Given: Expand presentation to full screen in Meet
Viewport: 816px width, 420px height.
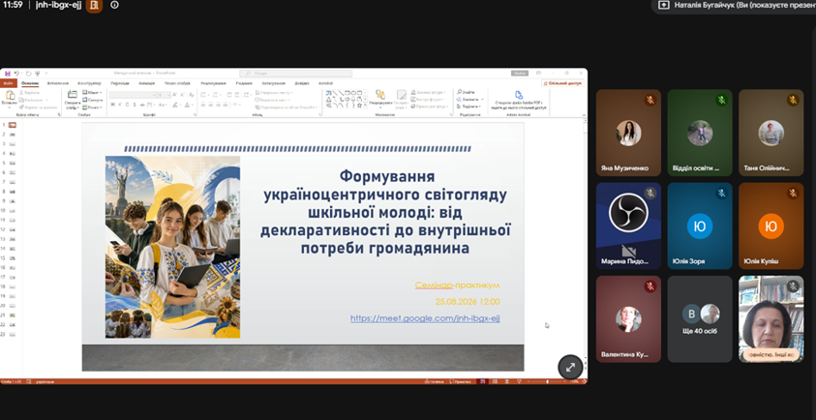Looking at the screenshot, I should (x=570, y=367).
